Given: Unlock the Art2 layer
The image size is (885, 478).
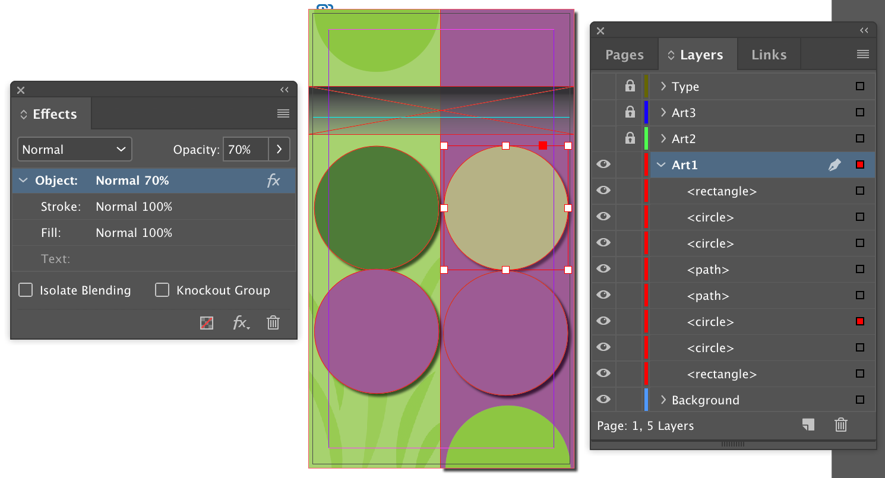Looking at the screenshot, I should coord(630,138).
